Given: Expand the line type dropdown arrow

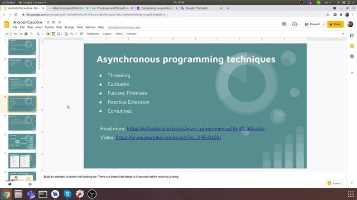Looking at the screenshot, I should [x=76, y=34].
